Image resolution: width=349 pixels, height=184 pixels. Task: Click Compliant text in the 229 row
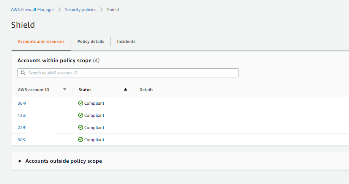pos(94,127)
